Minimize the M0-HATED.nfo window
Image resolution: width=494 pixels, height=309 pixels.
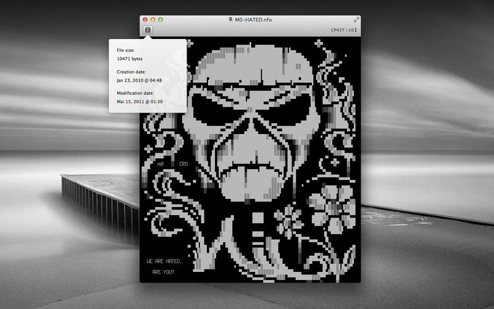[153, 20]
